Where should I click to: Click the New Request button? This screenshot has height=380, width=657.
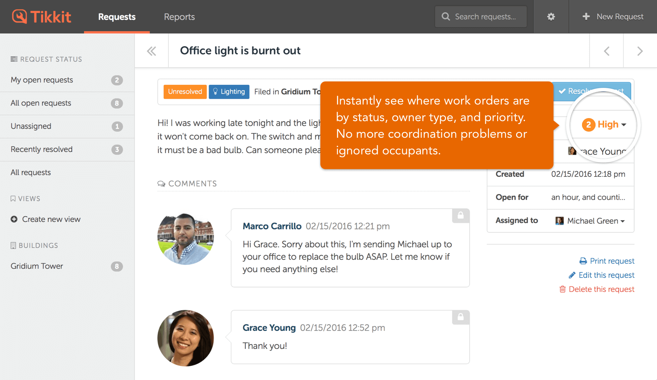coord(613,17)
